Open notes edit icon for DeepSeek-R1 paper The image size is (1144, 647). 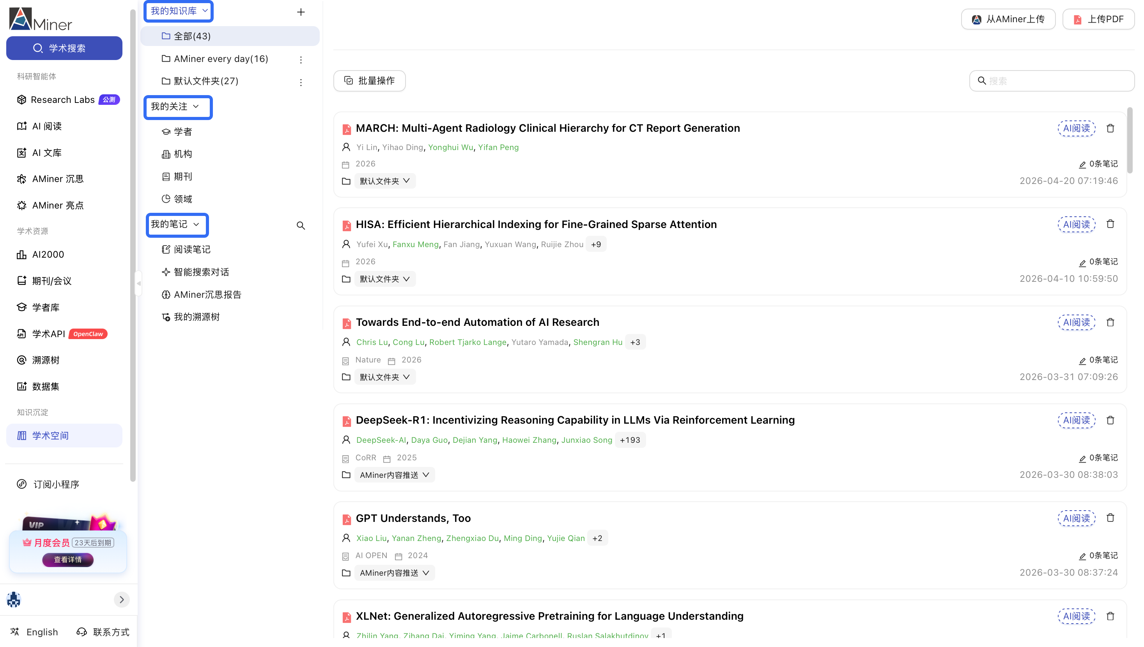tap(1082, 459)
